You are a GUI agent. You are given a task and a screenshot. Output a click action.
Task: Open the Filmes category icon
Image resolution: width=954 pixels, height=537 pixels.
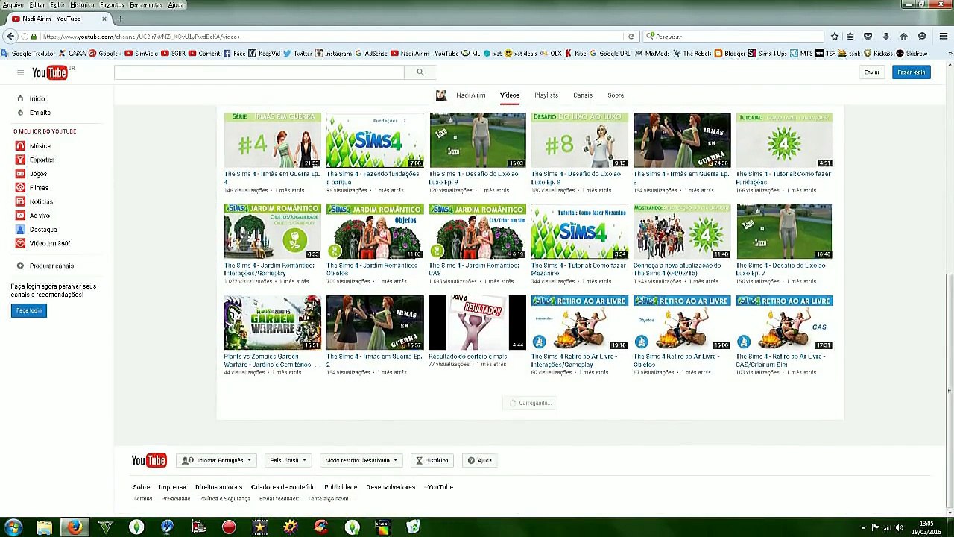20,188
